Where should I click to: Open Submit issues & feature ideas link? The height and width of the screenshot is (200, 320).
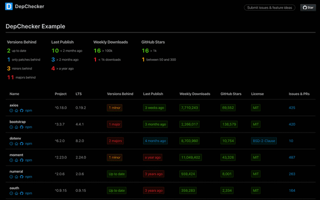point(270,8)
